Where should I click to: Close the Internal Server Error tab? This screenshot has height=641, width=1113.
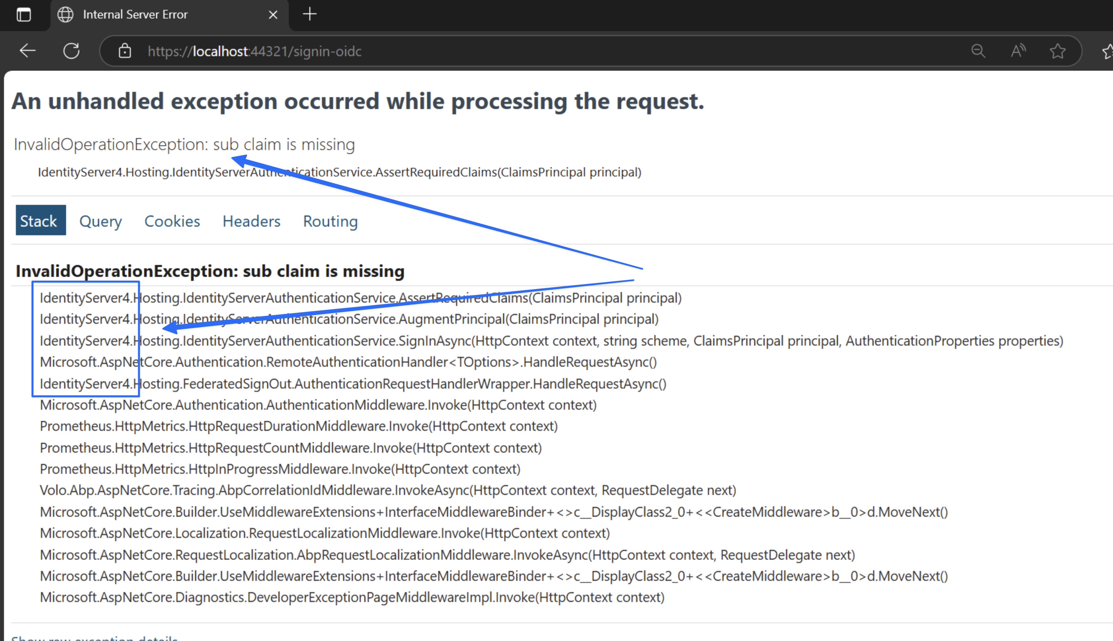[273, 15]
